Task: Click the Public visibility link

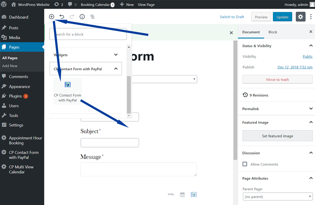Action: (307, 57)
